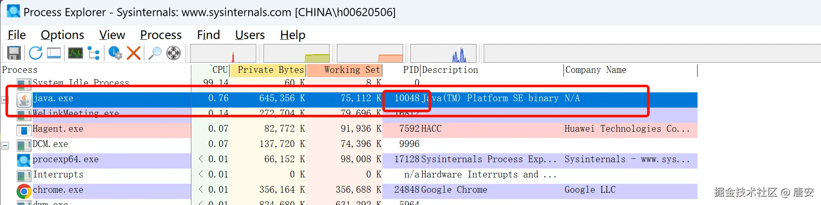Open the Help menu
This screenshot has height=205, width=821.
click(293, 35)
